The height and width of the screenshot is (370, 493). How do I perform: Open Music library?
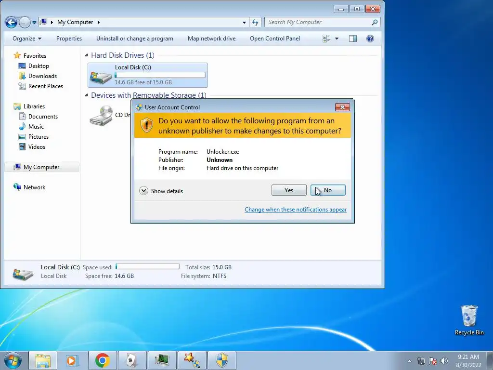(36, 127)
